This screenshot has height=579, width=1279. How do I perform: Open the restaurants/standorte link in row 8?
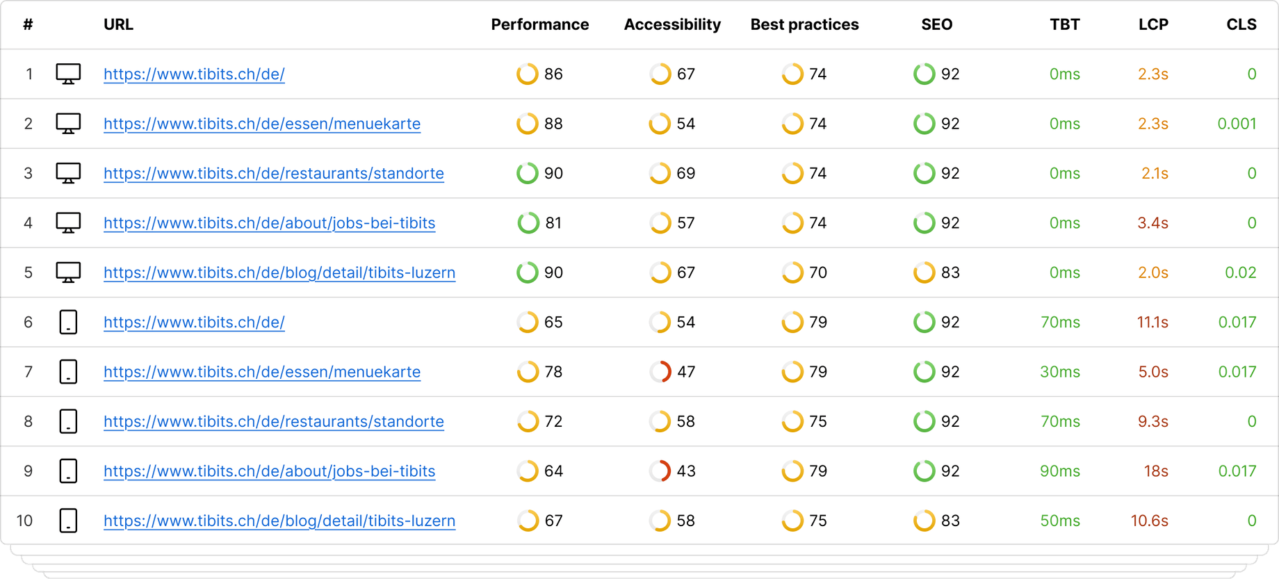click(274, 421)
